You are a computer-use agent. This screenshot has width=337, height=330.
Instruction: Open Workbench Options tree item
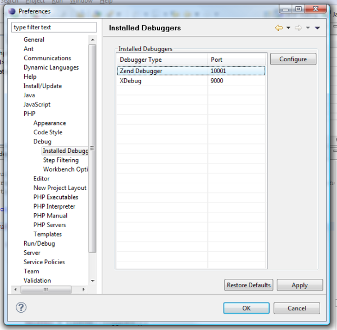pyautogui.click(x=66, y=169)
